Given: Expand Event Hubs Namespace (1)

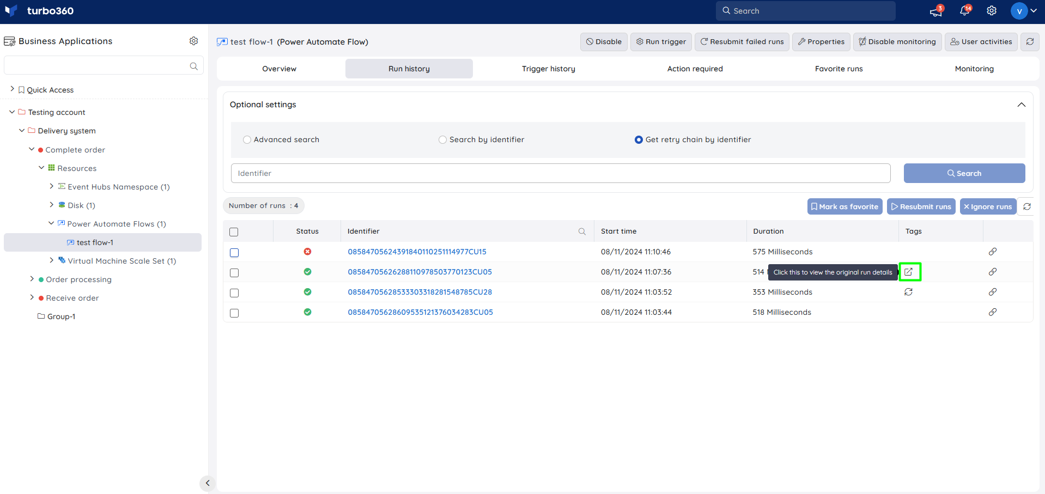Looking at the screenshot, I should coord(52,186).
